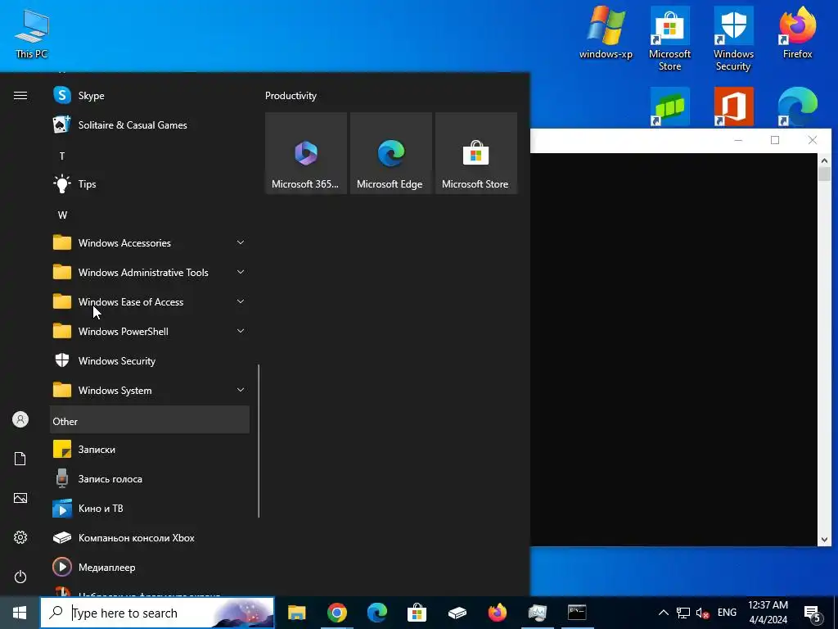Open the taskbar computer management icon
This screenshot has height=629, width=838.
[x=537, y=613]
